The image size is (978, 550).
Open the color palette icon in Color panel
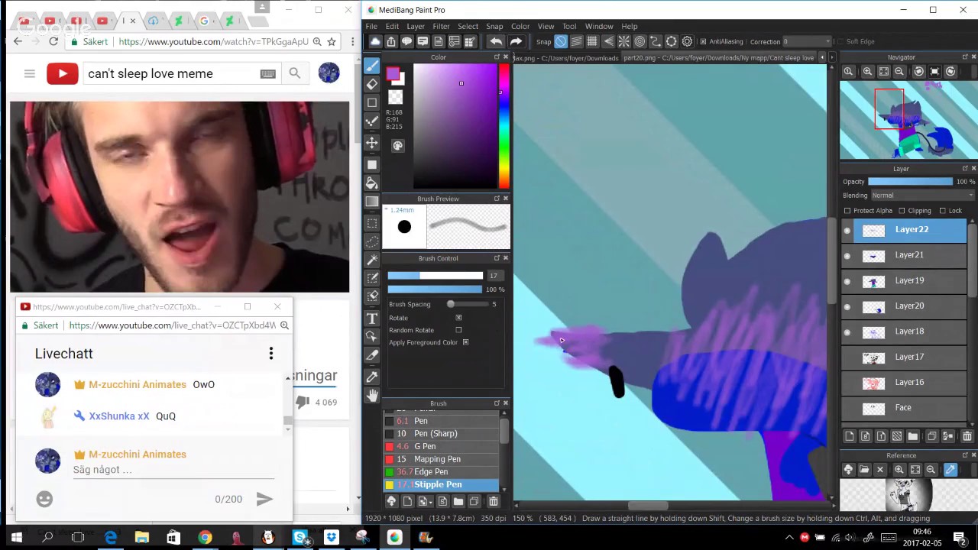pyautogui.click(x=397, y=146)
